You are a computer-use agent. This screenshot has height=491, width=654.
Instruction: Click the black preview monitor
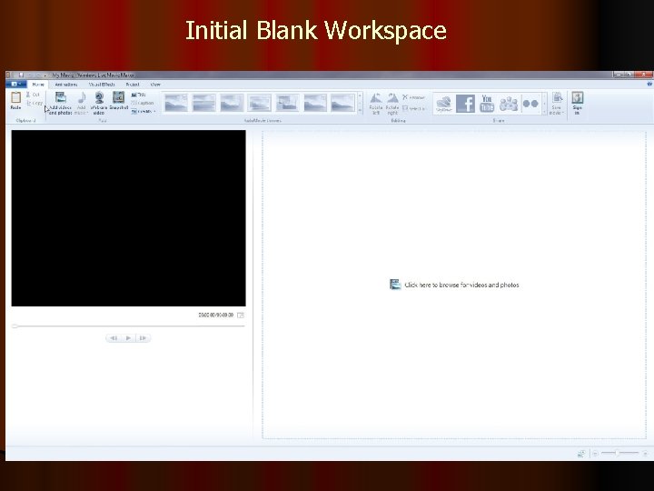point(128,218)
